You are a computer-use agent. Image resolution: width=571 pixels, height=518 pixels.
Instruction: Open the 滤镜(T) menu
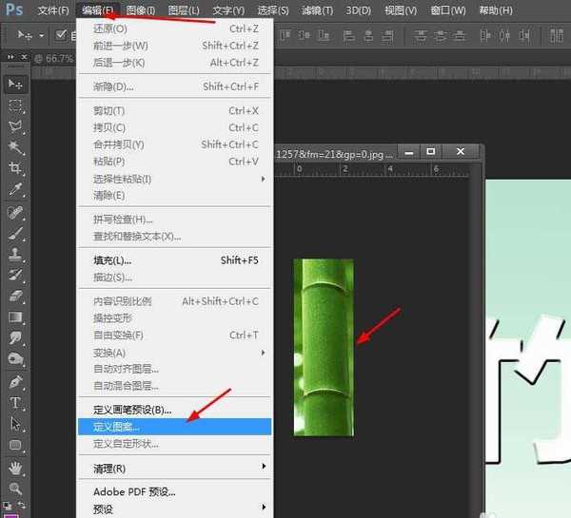[316, 10]
